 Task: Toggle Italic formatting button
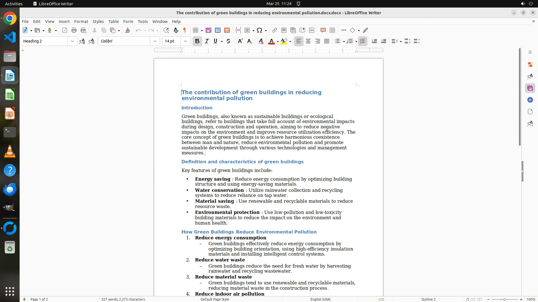(x=207, y=41)
